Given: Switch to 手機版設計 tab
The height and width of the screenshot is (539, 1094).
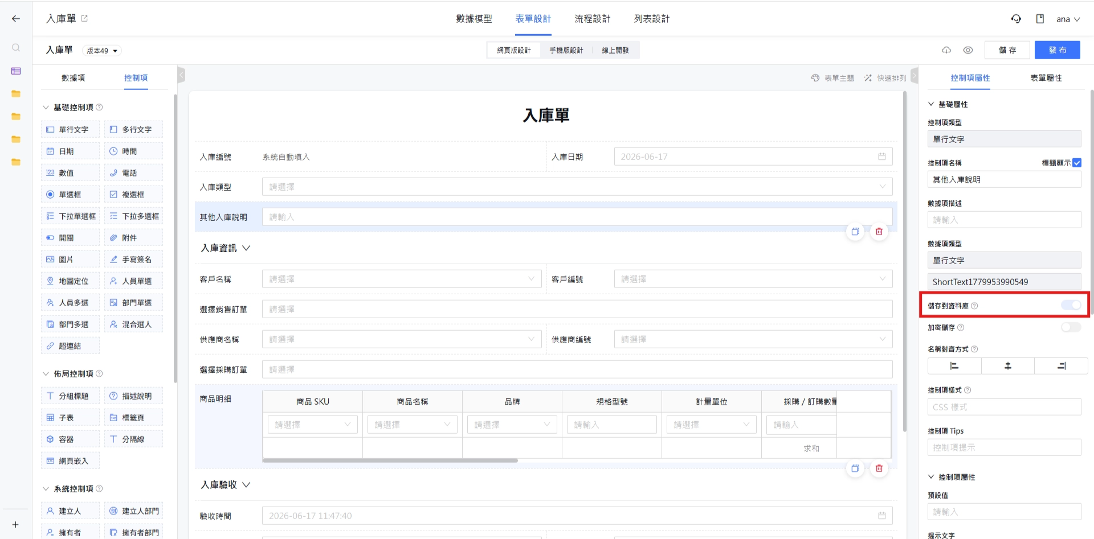Looking at the screenshot, I should (x=566, y=50).
